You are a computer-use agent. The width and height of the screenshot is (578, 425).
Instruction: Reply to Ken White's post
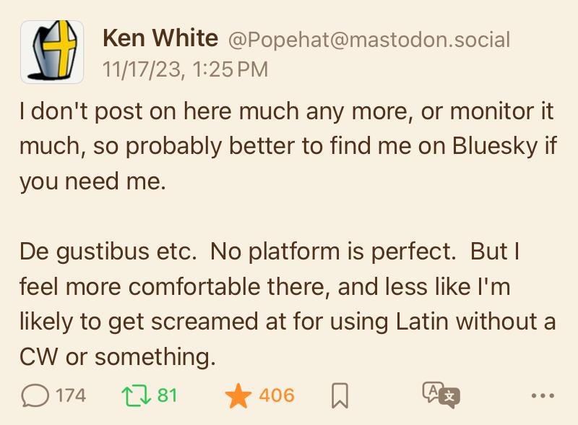point(35,395)
